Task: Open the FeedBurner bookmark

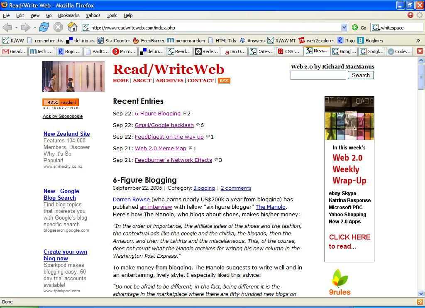Action: point(149,40)
